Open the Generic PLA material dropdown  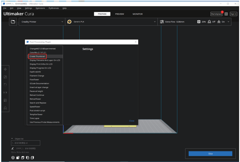(x=111, y=22)
